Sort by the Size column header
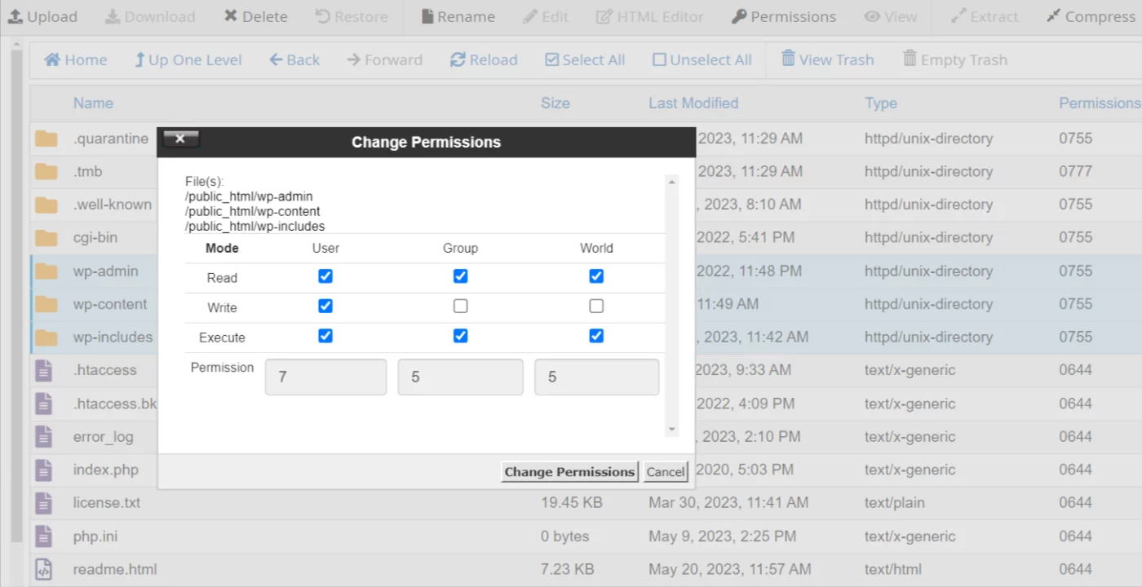Viewport: 1142px width, 587px height. coord(556,104)
